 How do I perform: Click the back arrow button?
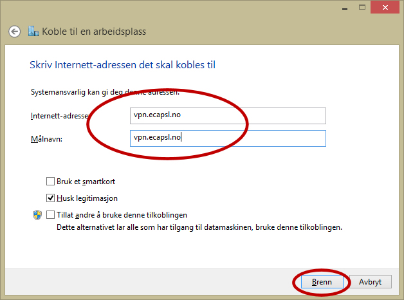pos(14,32)
